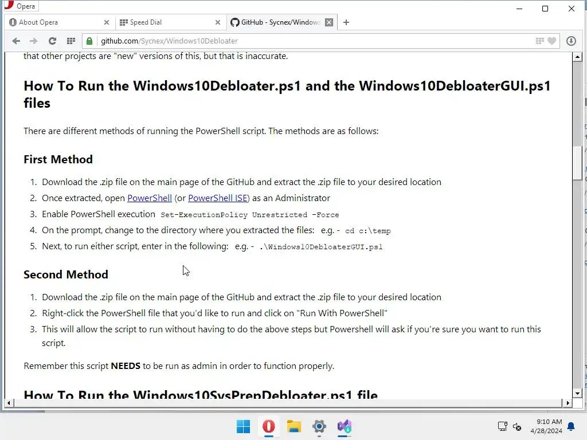Open Speed Dial grid icon in toolbar
The width and height of the screenshot is (587, 440).
click(x=71, y=41)
